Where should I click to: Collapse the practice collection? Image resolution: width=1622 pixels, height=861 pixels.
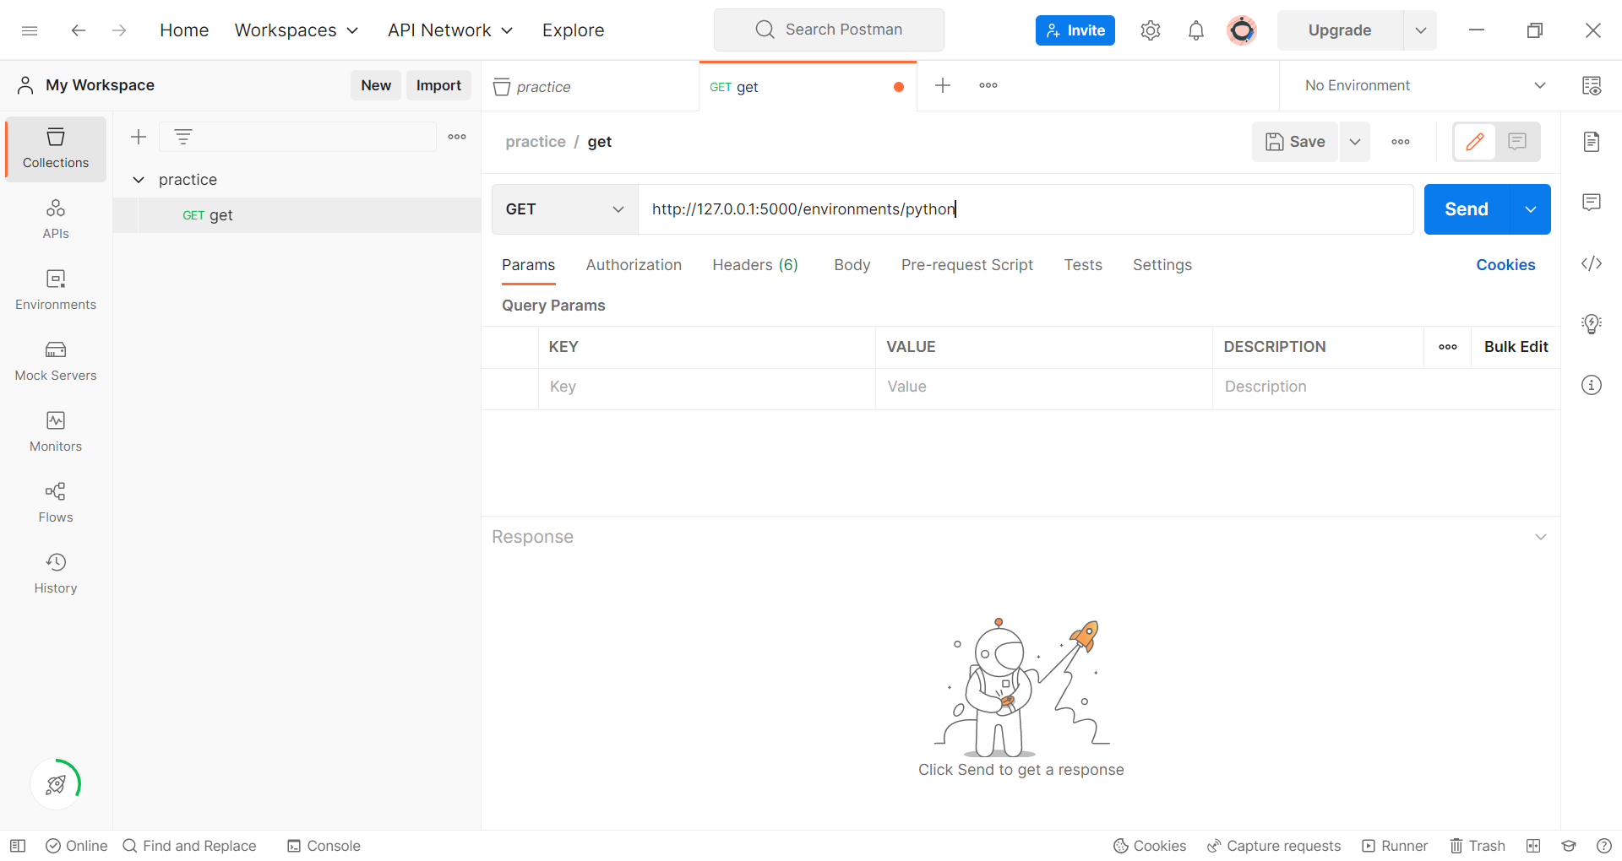coord(139,180)
